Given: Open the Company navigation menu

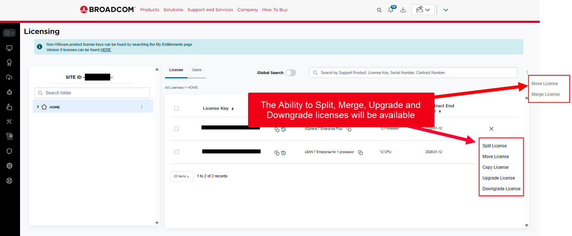Looking at the screenshot, I should pos(248,10).
